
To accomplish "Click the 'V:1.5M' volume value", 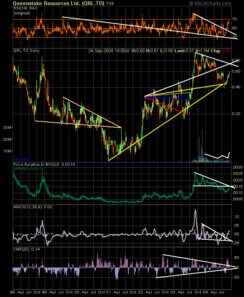I will [202, 51].
